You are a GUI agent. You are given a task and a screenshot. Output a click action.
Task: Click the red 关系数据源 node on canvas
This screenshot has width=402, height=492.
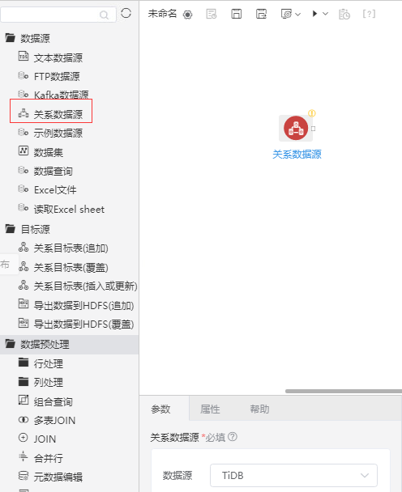pos(296,128)
